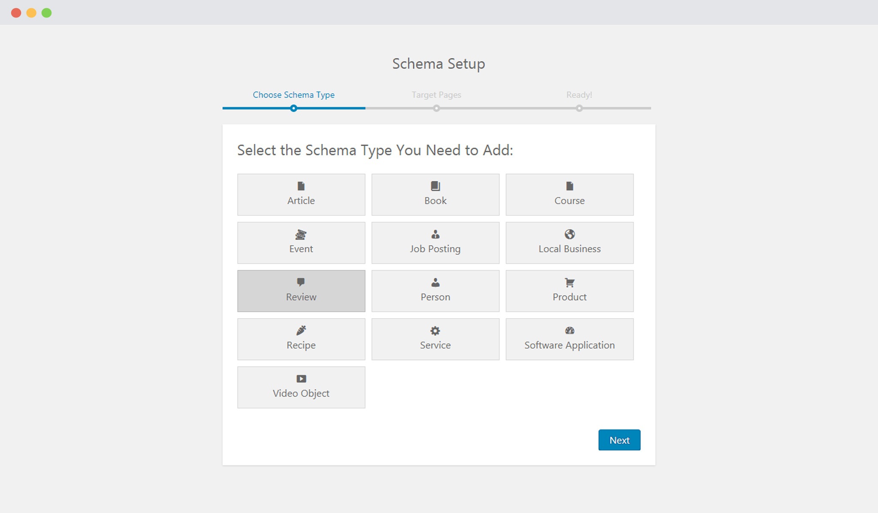The image size is (878, 513).
Task: Click the Article document icon
Action: [x=301, y=186]
